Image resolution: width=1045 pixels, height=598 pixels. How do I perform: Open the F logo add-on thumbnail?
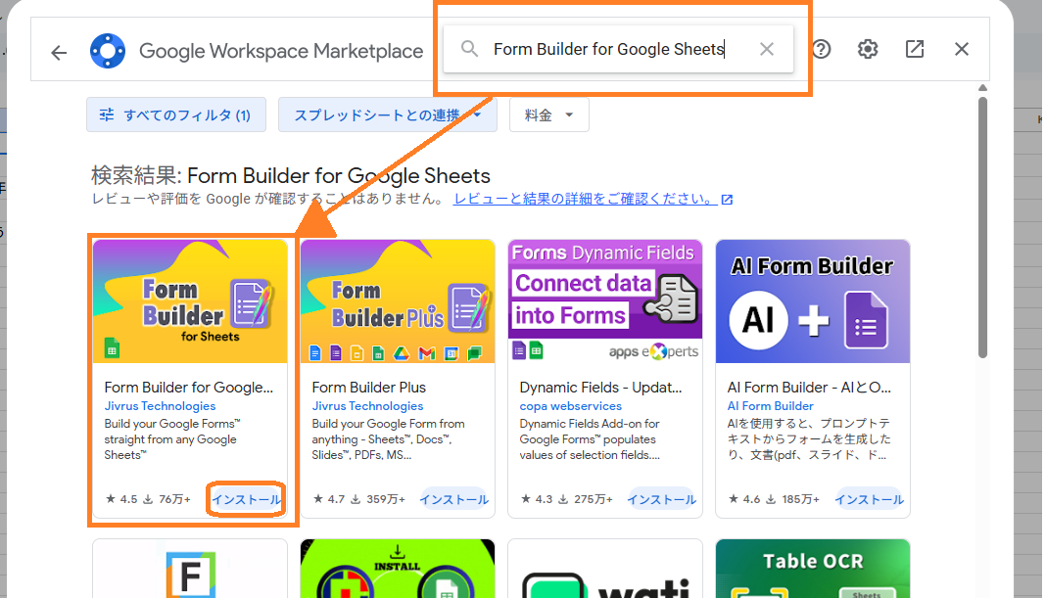pos(190,569)
